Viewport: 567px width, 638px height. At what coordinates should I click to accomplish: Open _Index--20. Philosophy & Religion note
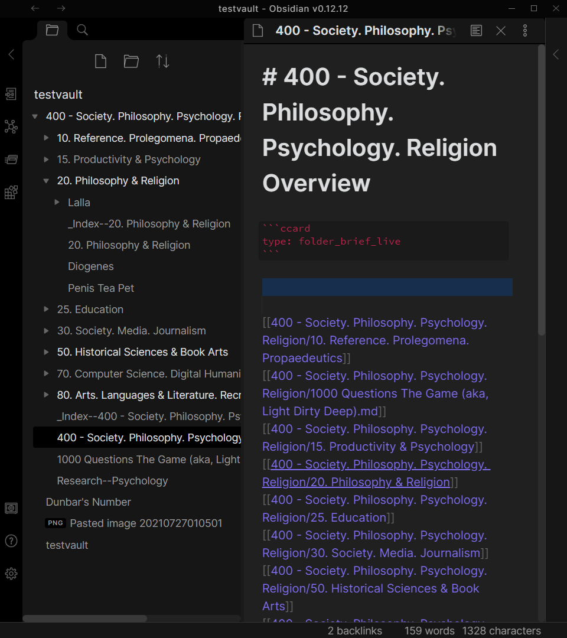149,224
